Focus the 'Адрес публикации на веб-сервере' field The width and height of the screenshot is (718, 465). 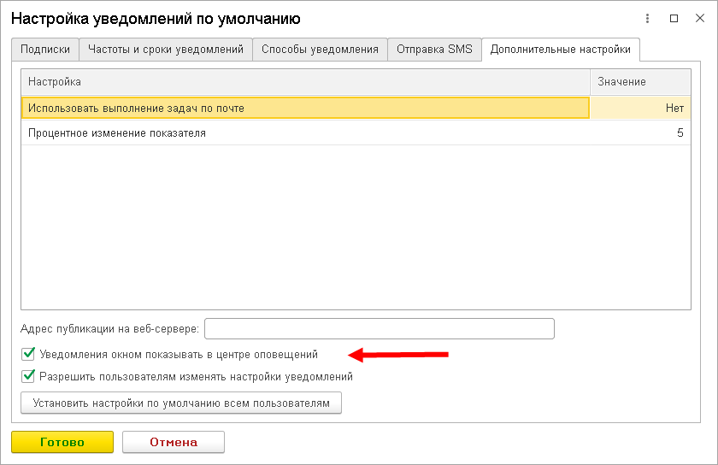380,328
